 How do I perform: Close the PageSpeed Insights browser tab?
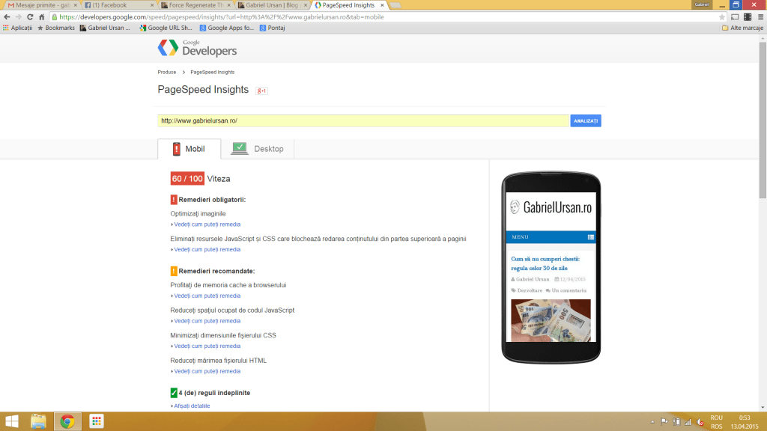pos(382,5)
